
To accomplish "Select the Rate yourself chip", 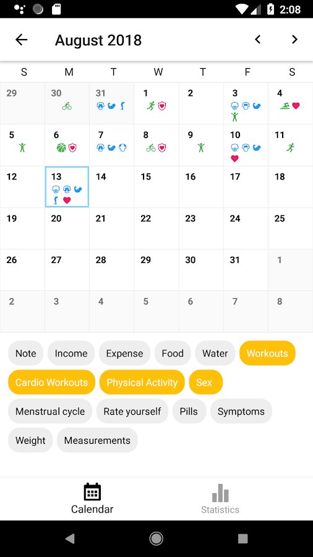I will (132, 412).
